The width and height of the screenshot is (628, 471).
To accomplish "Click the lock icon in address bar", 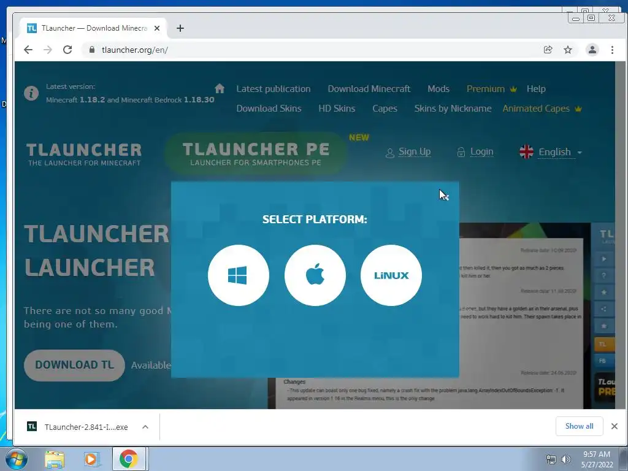I will click(92, 50).
